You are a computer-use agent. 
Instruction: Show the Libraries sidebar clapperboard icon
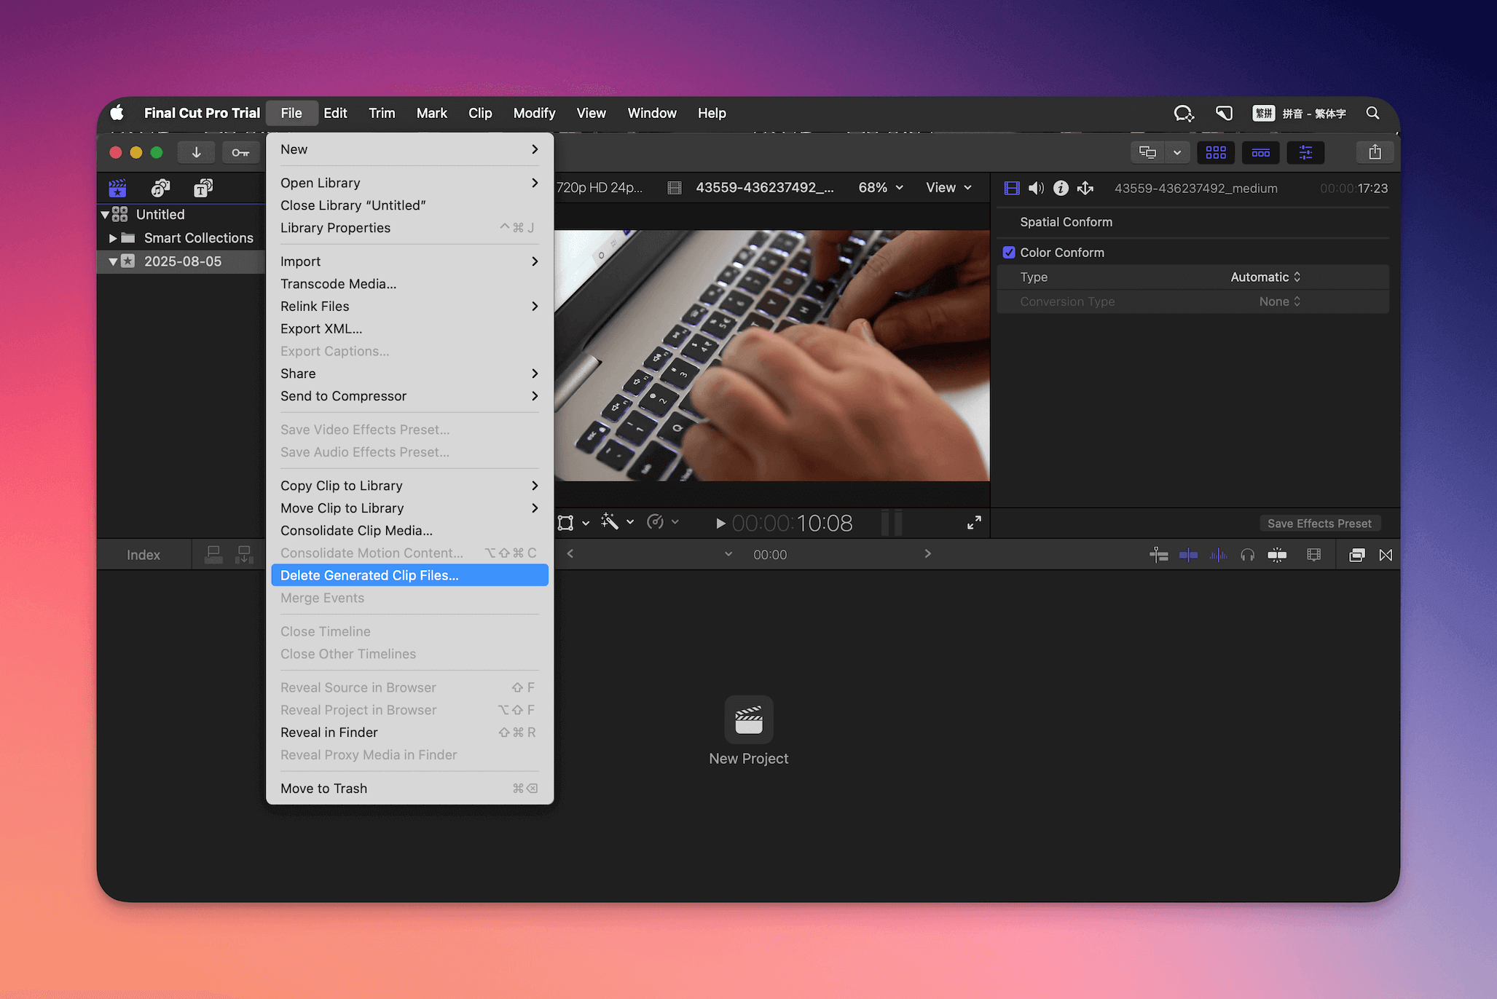point(117,189)
